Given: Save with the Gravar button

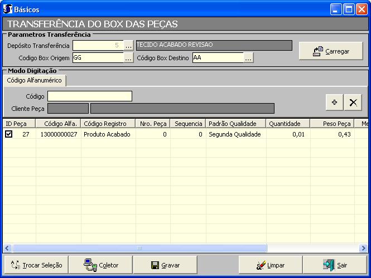Looking at the screenshot, I should tap(165, 265).
